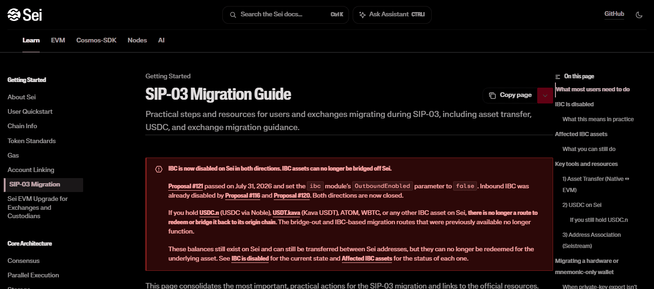The width and height of the screenshot is (654, 289).
Task: Click the Copy page button
Action: [510, 96]
